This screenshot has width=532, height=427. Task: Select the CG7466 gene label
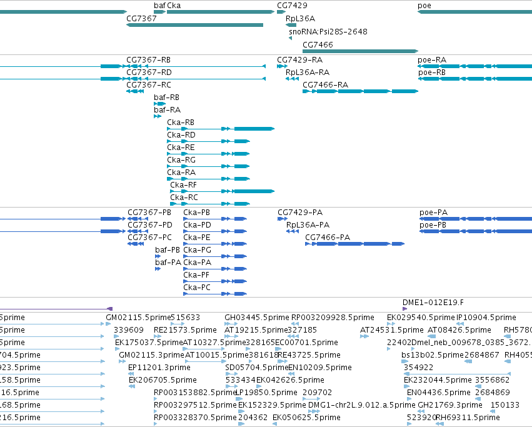coord(318,45)
